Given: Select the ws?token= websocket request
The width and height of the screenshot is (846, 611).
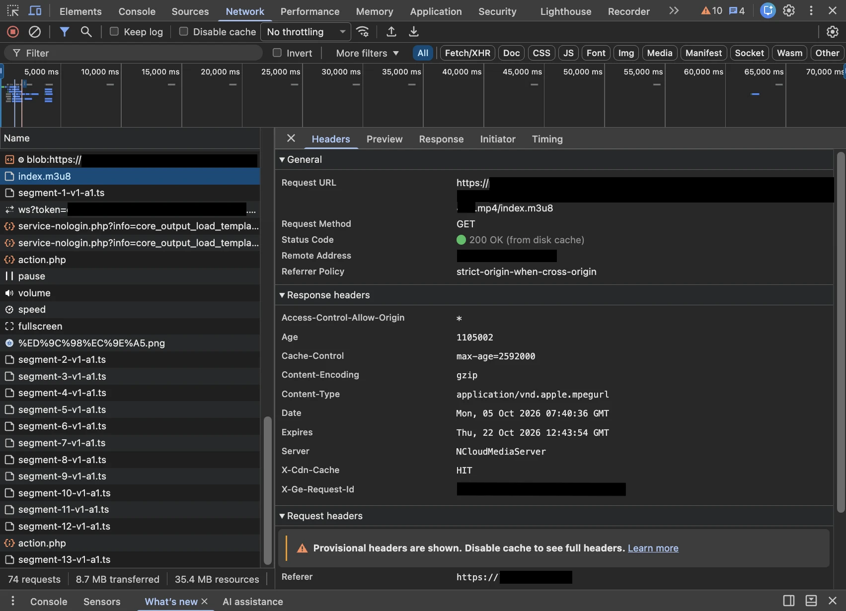Looking at the screenshot, I should pos(130,209).
